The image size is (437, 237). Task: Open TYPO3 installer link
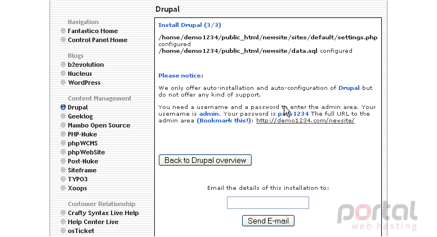[x=78, y=179]
